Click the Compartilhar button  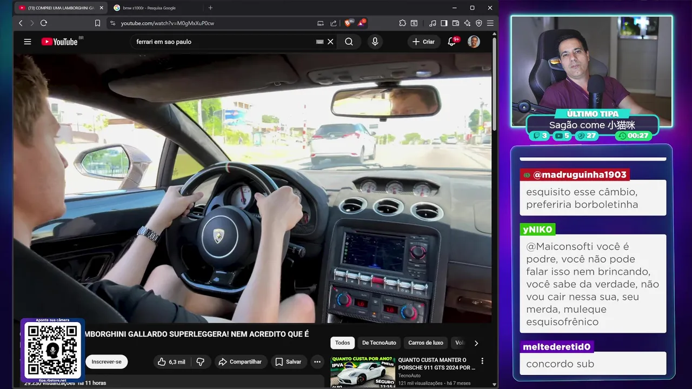(241, 361)
